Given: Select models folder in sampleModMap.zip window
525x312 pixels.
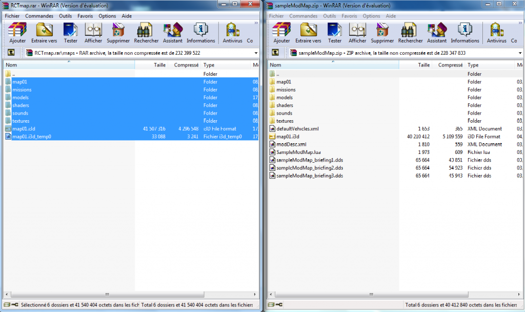Looking at the screenshot, I should tap(284, 98).
